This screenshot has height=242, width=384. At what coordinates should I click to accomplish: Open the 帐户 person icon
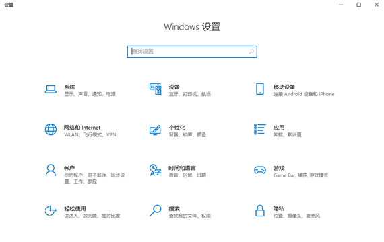point(51,170)
